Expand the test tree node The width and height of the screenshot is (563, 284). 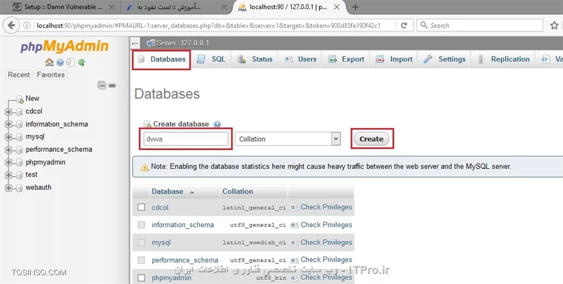point(9,176)
